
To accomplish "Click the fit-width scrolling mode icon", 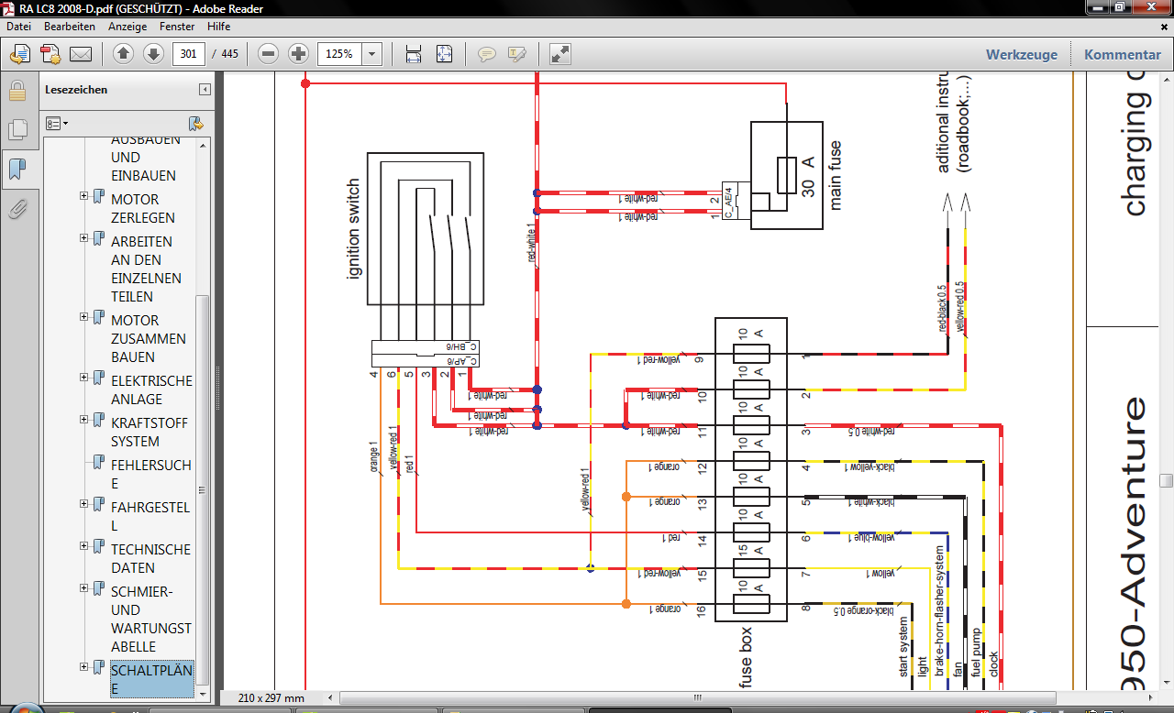I will (414, 54).
